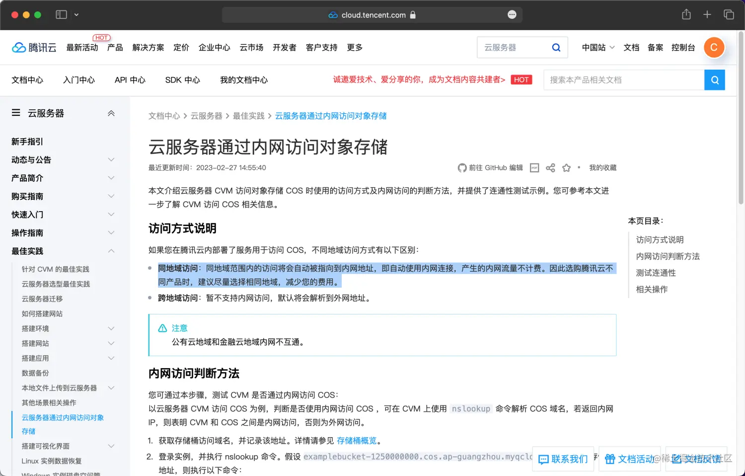Show tab overview icon in Safari
The height and width of the screenshot is (476, 745).
click(729, 14)
